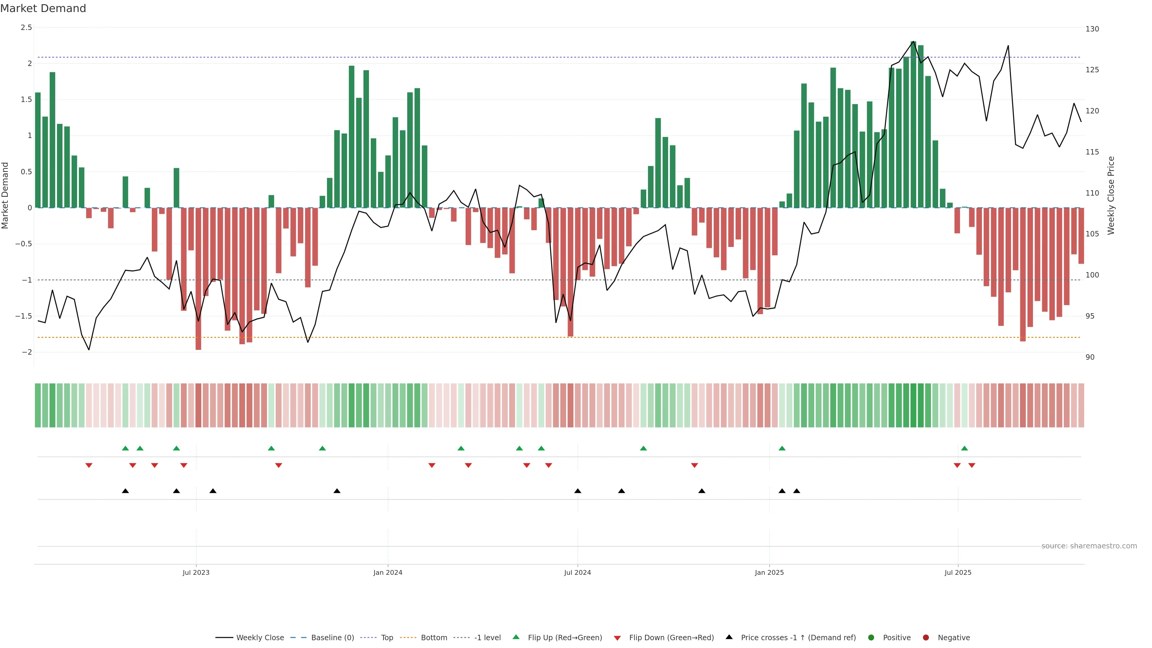The height and width of the screenshot is (648, 1152).
Task: Click the green flip-up marker near Jan 2025
Action: pyautogui.click(x=782, y=448)
